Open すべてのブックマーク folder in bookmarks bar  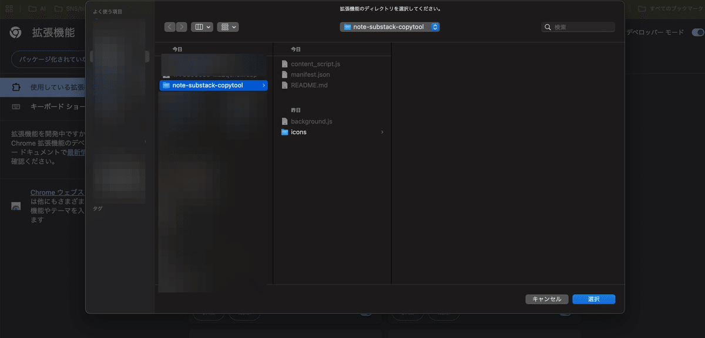[671, 9]
